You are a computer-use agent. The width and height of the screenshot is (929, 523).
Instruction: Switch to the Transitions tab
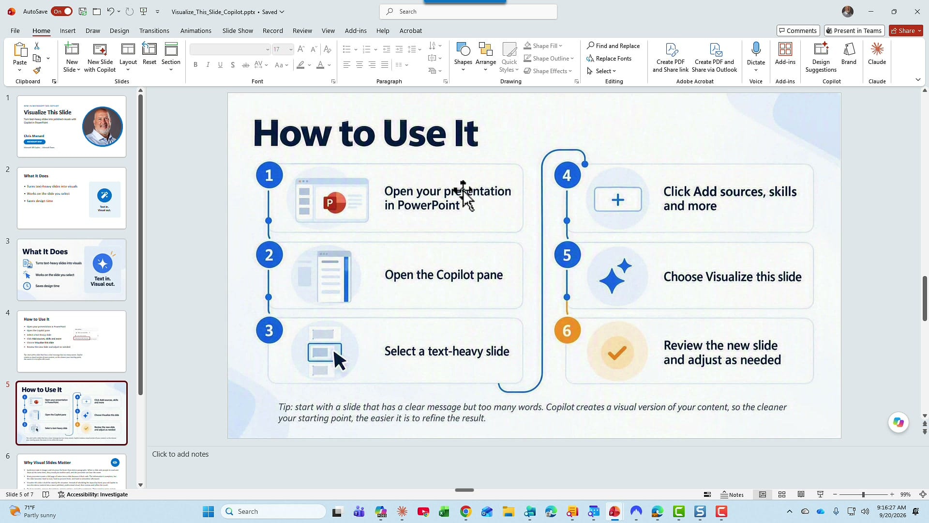pos(154,31)
